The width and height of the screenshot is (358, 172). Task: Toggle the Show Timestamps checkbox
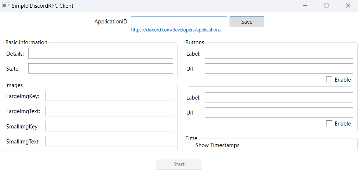coord(190,145)
